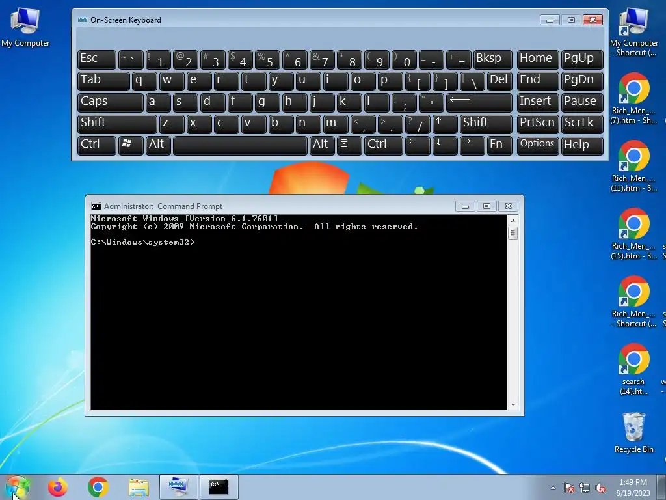
Task: Click the backslash key
Action: point(472,80)
